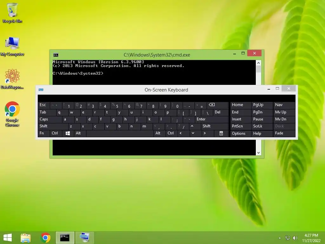Image resolution: width=325 pixels, height=244 pixels.
Task: Tap the End key
Action: tap(241, 112)
